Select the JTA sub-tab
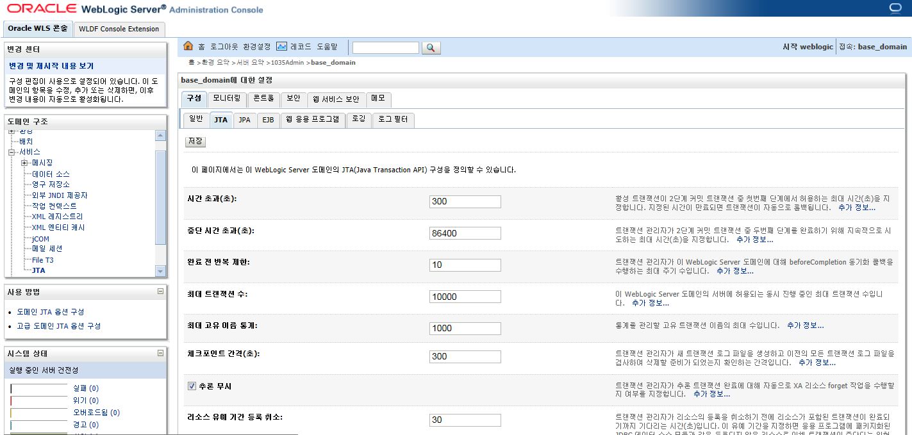Image resolution: width=912 pixels, height=435 pixels. click(x=220, y=120)
